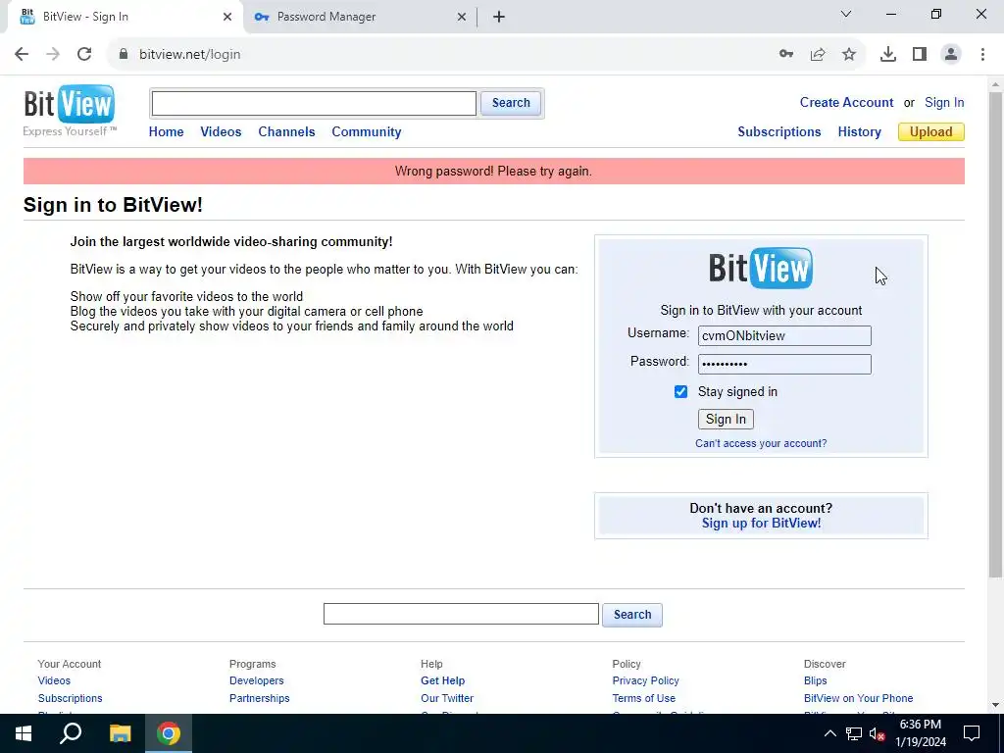Focus the top search text field

pyautogui.click(x=314, y=103)
